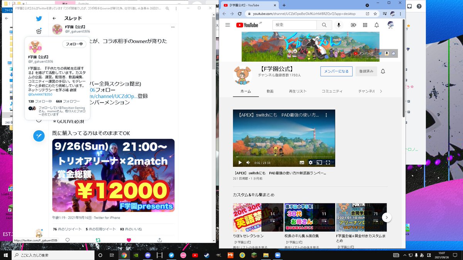Share the tweet via share icon
This screenshot has height=260, width=463.
pos(159,240)
